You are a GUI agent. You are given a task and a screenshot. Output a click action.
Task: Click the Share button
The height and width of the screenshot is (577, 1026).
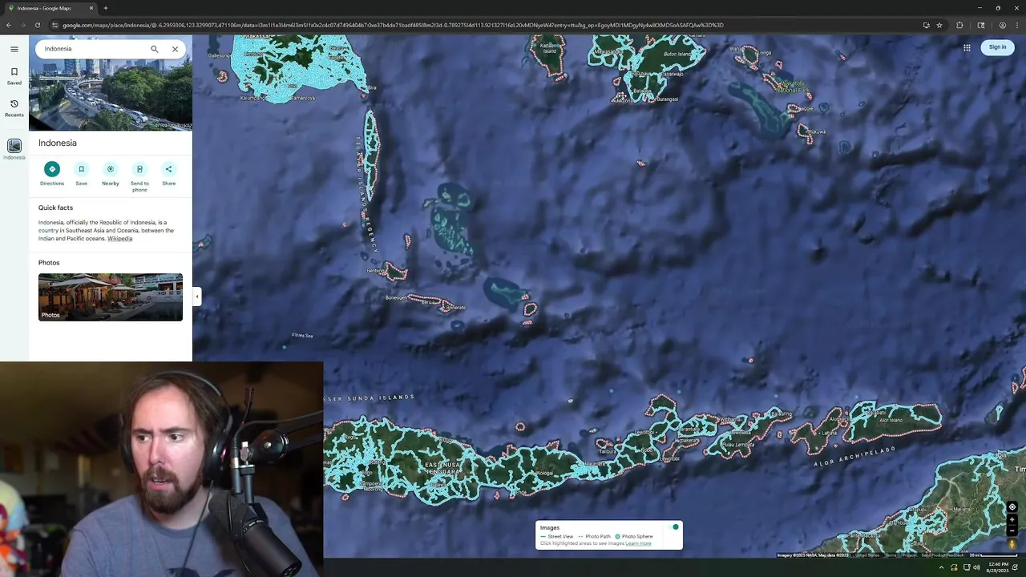tap(168, 173)
